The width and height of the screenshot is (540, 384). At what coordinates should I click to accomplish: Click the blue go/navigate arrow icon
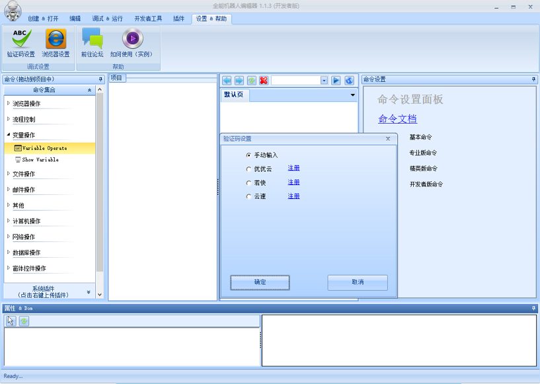336,81
